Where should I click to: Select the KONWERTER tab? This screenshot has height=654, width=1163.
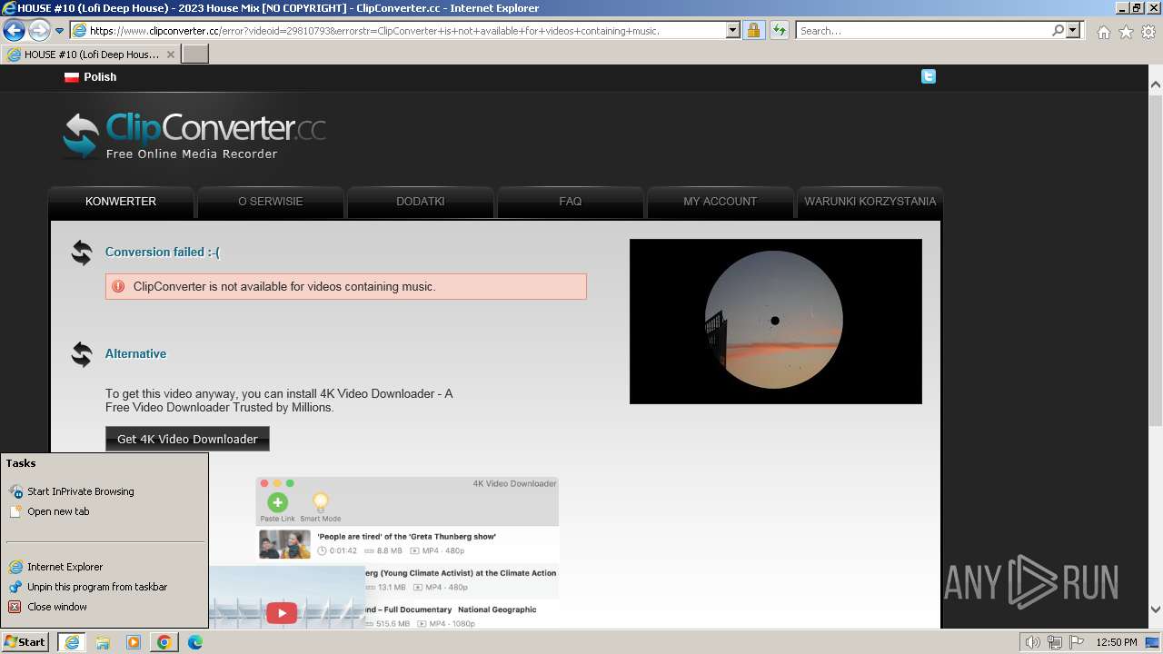(x=121, y=202)
